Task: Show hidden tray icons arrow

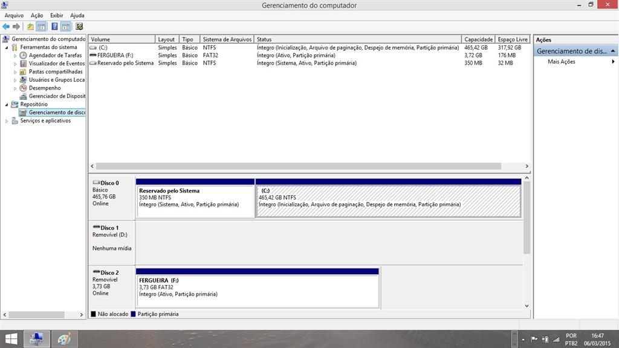Action: pos(523,340)
